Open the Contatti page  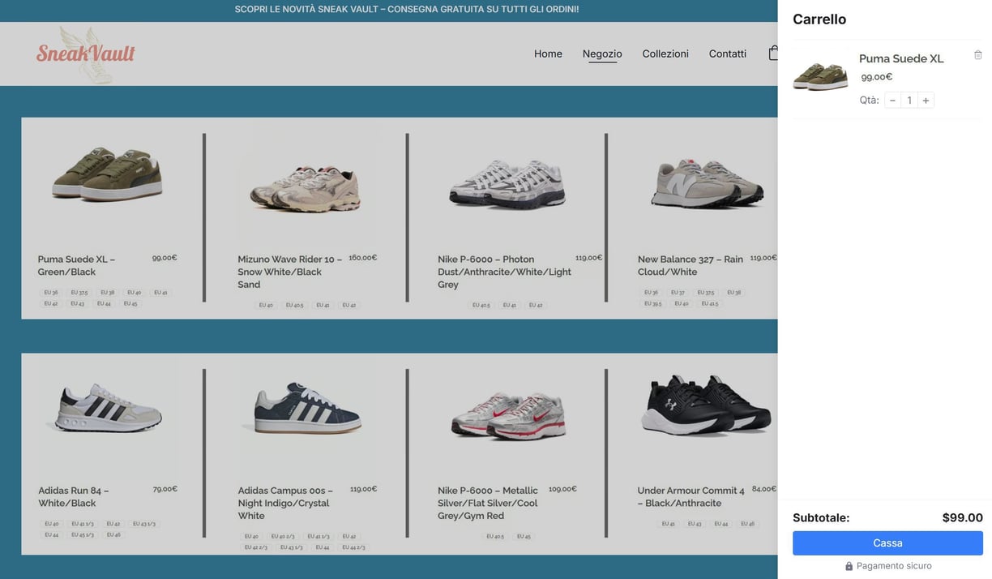[x=728, y=54]
